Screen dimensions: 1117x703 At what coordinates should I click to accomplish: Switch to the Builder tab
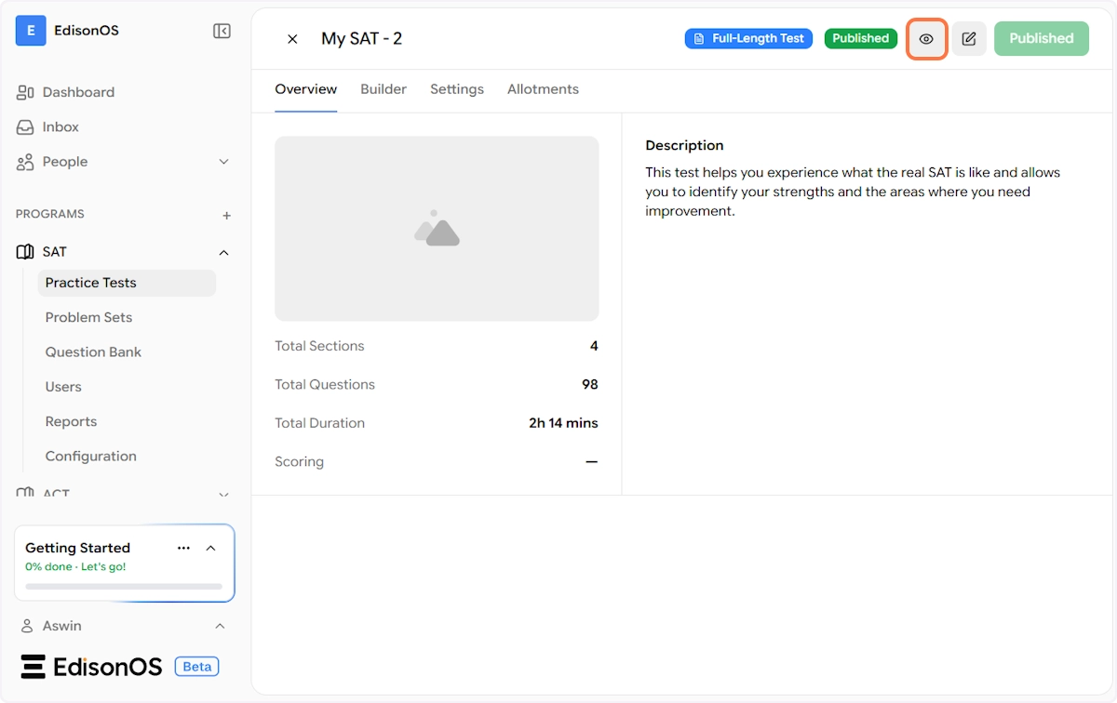pyautogui.click(x=384, y=89)
